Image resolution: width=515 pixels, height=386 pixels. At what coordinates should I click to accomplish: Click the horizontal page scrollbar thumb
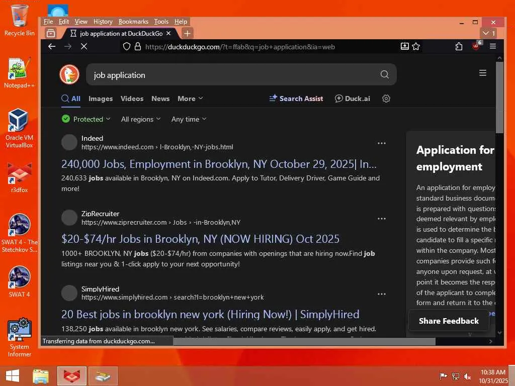[304, 341]
